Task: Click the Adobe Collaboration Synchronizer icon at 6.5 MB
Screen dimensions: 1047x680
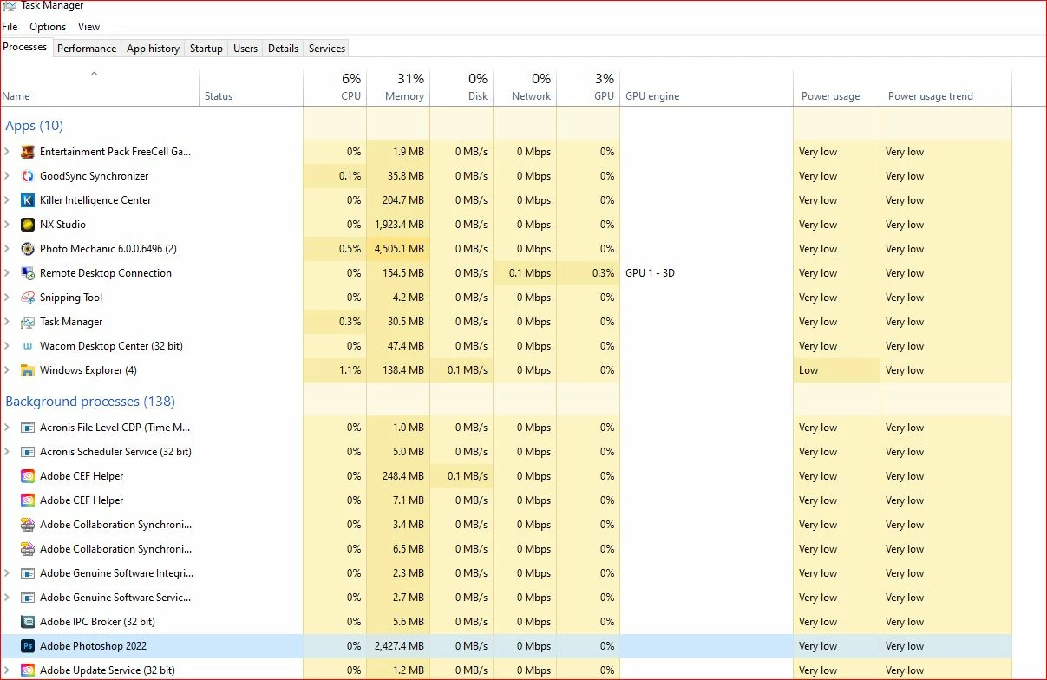Action: pos(27,549)
